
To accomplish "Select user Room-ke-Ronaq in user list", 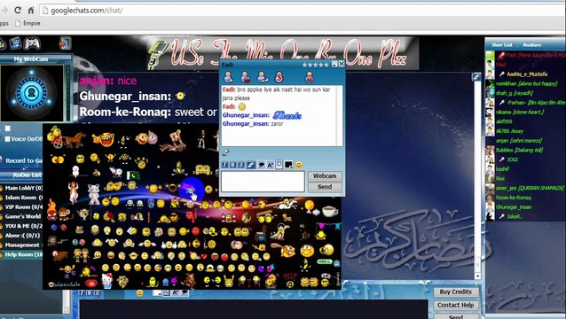I will point(514,198).
